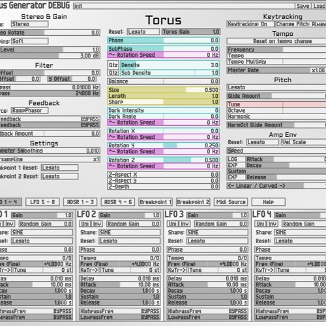Click the pink Tune slider in Pitch
Image resolution: width=326 pixels, height=326 pixels.
(276, 104)
